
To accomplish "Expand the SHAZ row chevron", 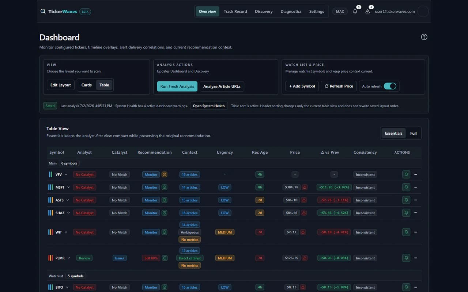I will pyautogui.click(x=68, y=213).
